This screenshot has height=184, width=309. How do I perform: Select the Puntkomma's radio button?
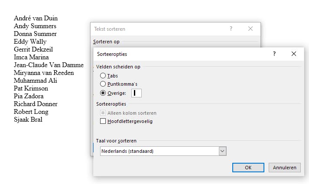pos(103,84)
